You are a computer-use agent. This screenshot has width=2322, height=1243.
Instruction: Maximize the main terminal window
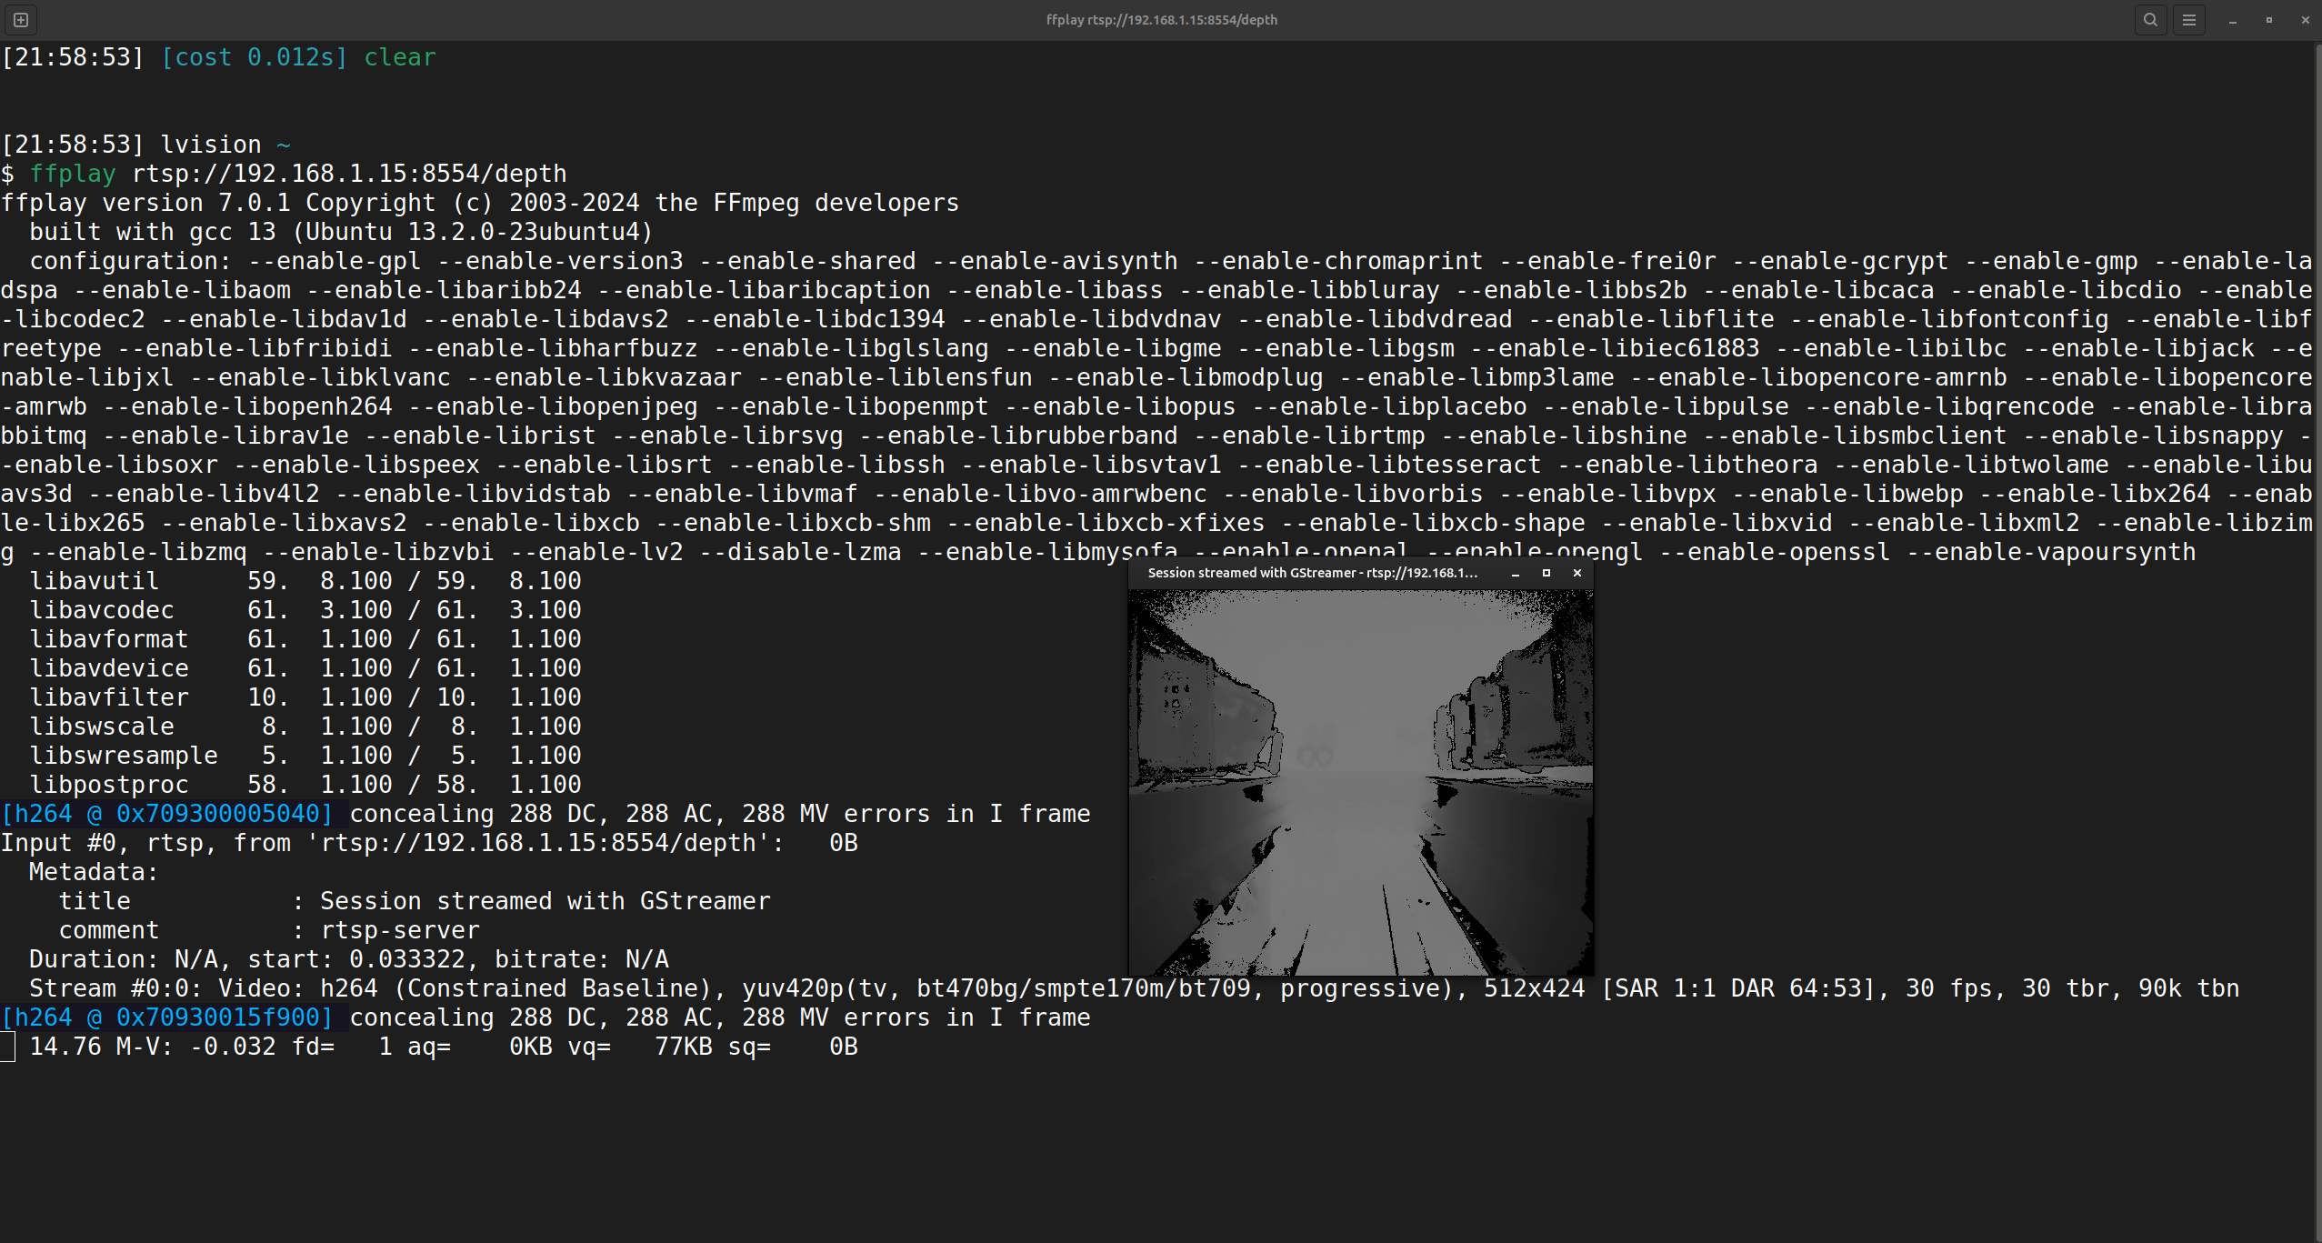click(2269, 20)
